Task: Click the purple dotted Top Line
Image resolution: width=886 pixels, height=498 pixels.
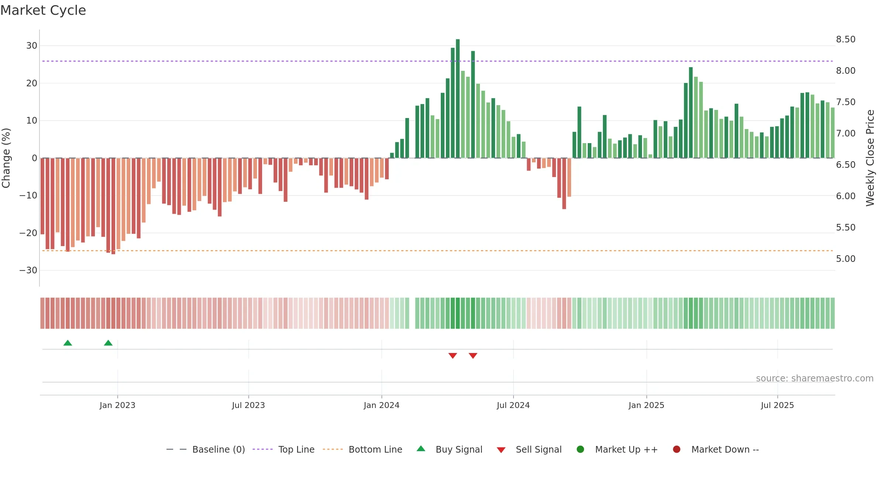Action: 437,61
